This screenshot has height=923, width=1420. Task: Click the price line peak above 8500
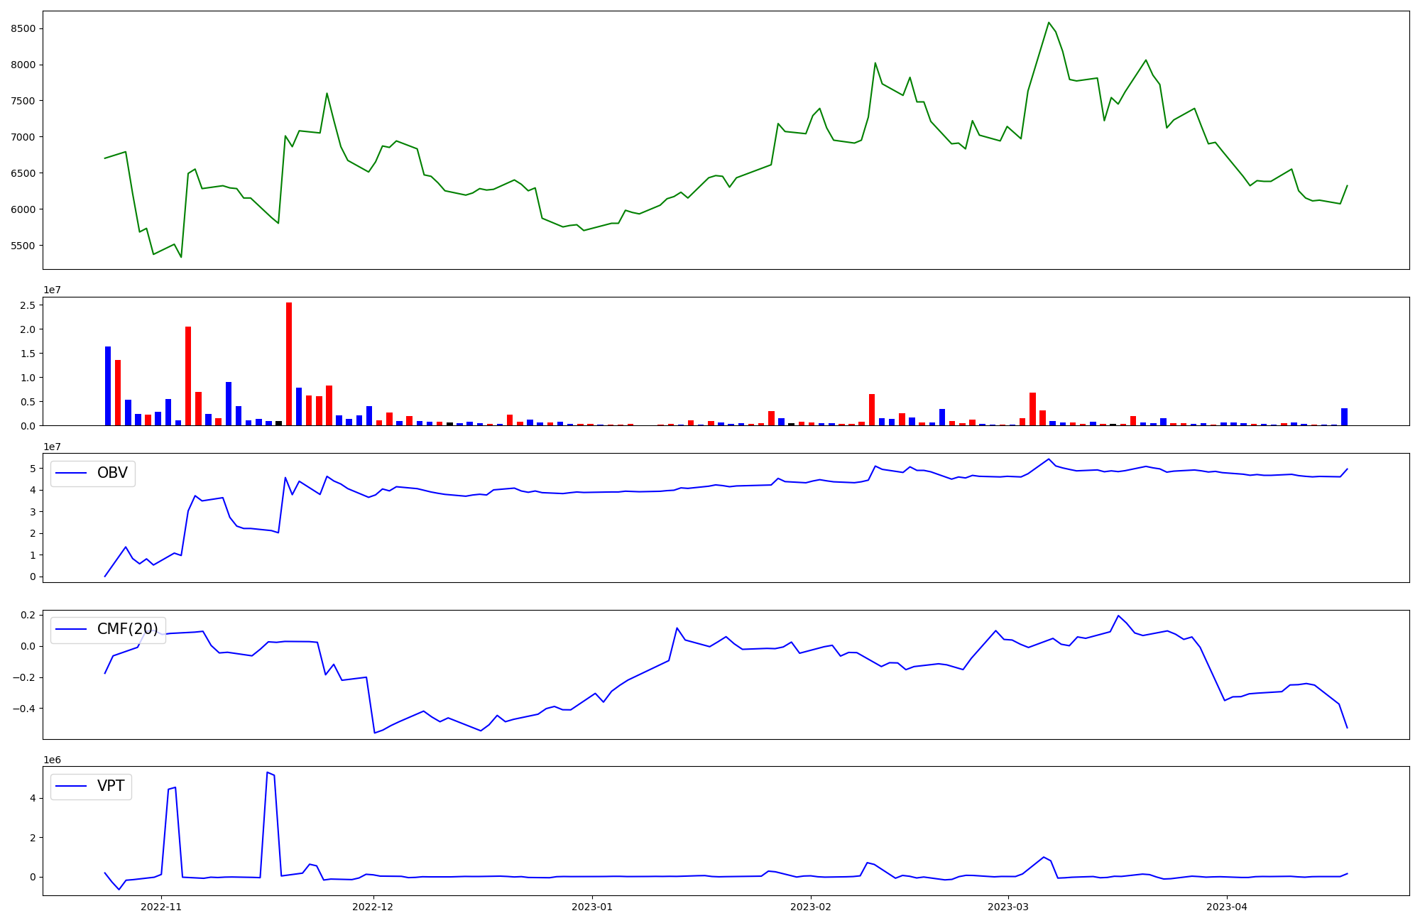(x=1049, y=23)
